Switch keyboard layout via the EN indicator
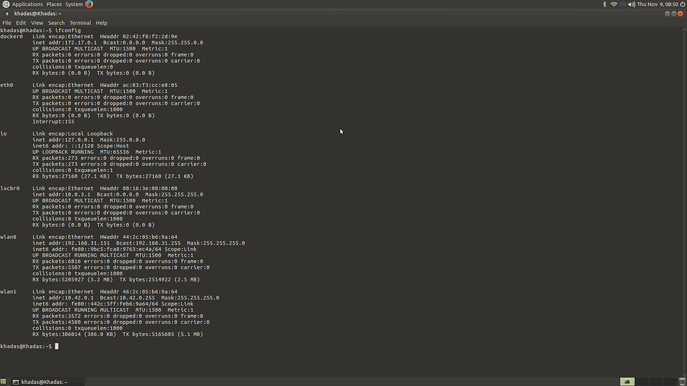Viewport: 687px width, 386px height. [x=623, y=3]
